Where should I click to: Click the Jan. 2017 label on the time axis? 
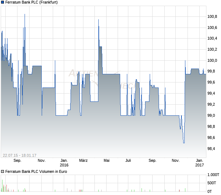(200, 163)
